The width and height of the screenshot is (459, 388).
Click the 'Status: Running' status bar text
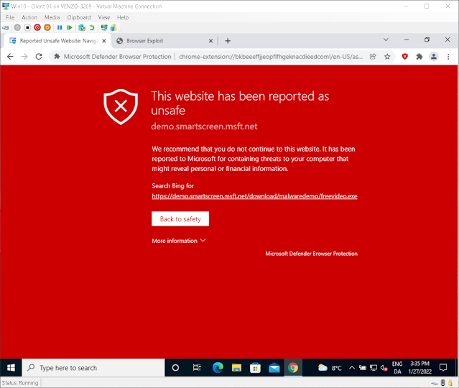(x=20, y=383)
